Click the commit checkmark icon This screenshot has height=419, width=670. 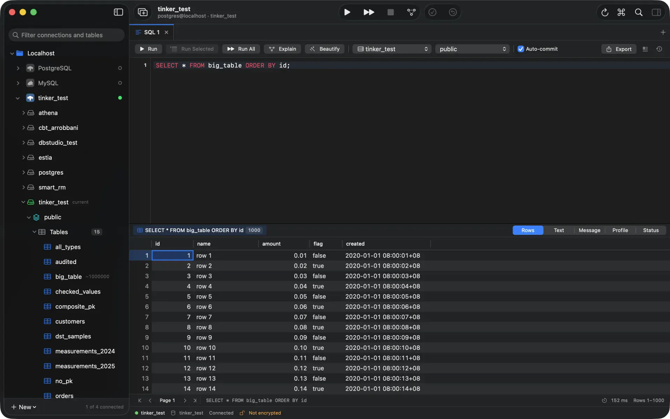[x=432, y=12]
